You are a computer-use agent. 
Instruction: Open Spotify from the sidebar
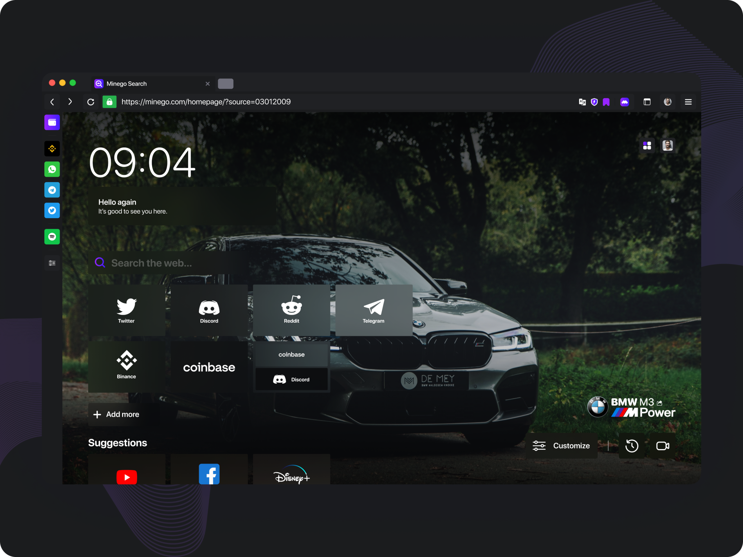(52, 237)
